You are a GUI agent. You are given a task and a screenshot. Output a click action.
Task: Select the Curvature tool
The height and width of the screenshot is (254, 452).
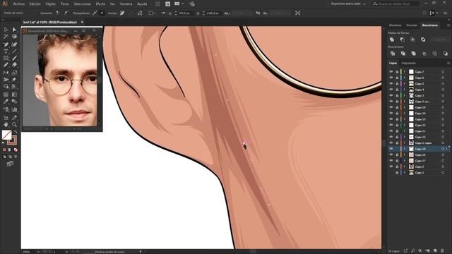(x=14, y=44)
